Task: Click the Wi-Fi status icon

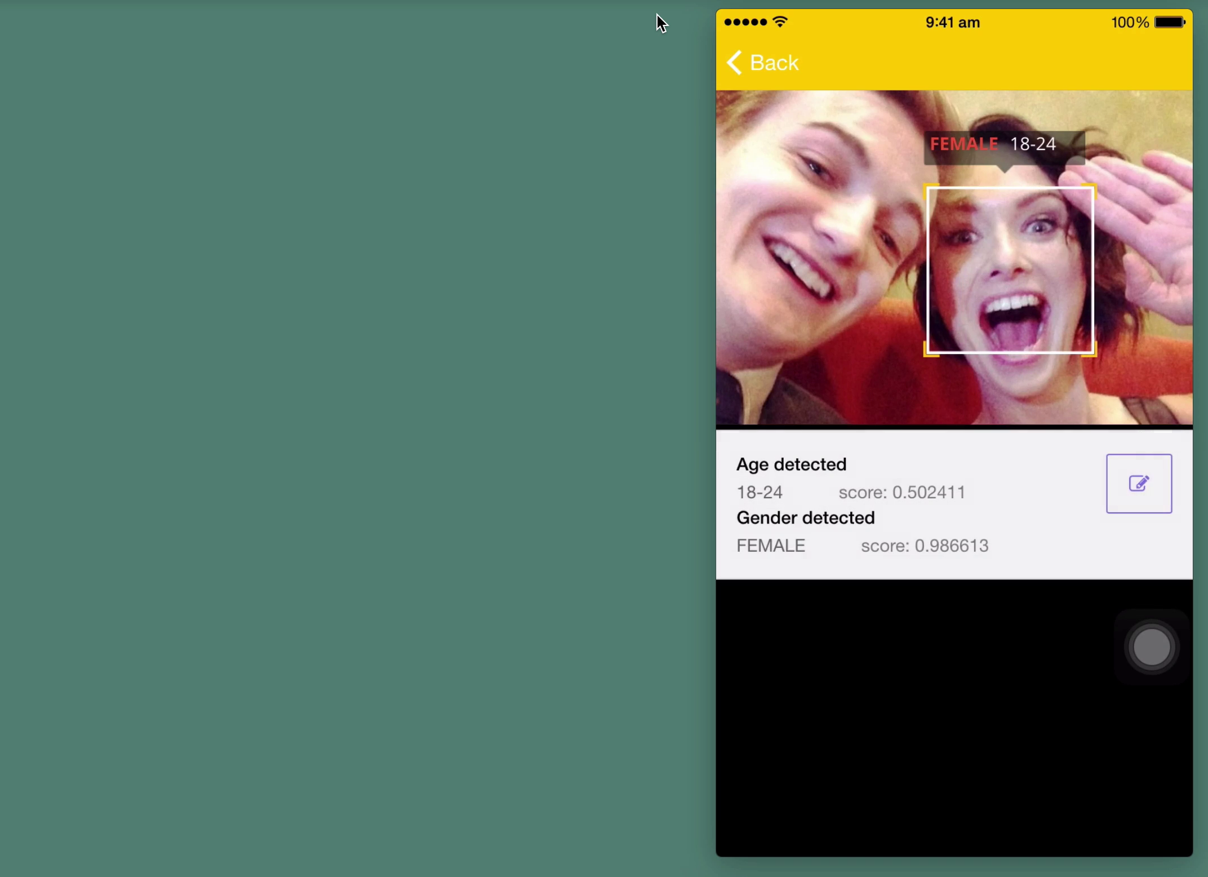Action: (780, 22)
